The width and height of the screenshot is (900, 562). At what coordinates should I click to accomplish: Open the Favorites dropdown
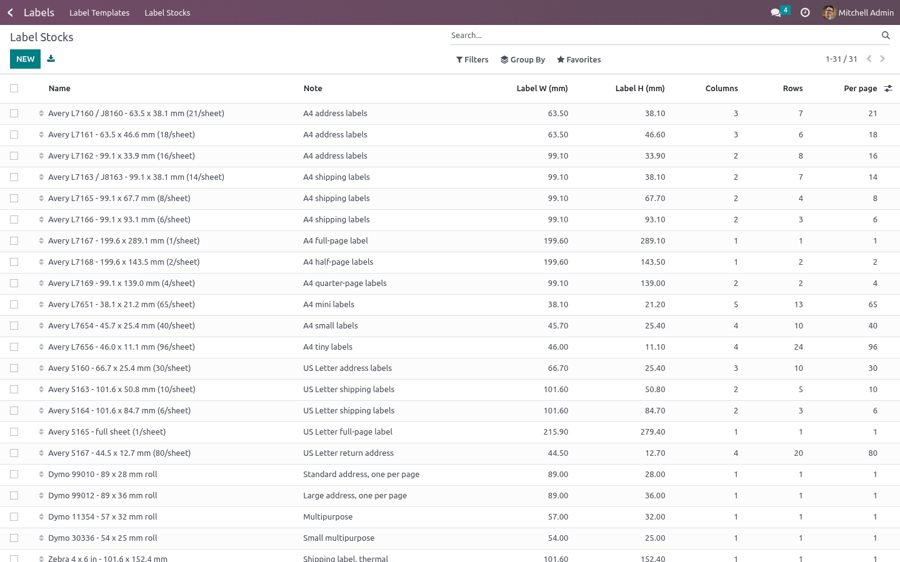(x=579, y=60)
